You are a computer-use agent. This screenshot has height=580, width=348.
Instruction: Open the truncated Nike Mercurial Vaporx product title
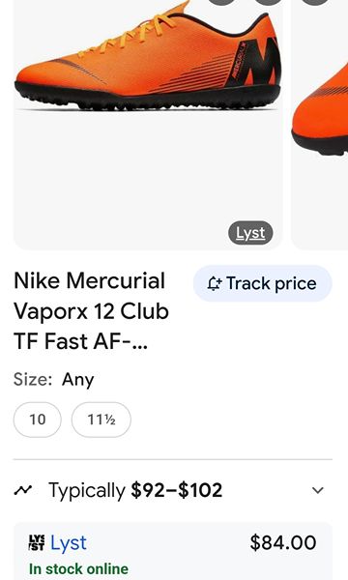pos(91,310)
